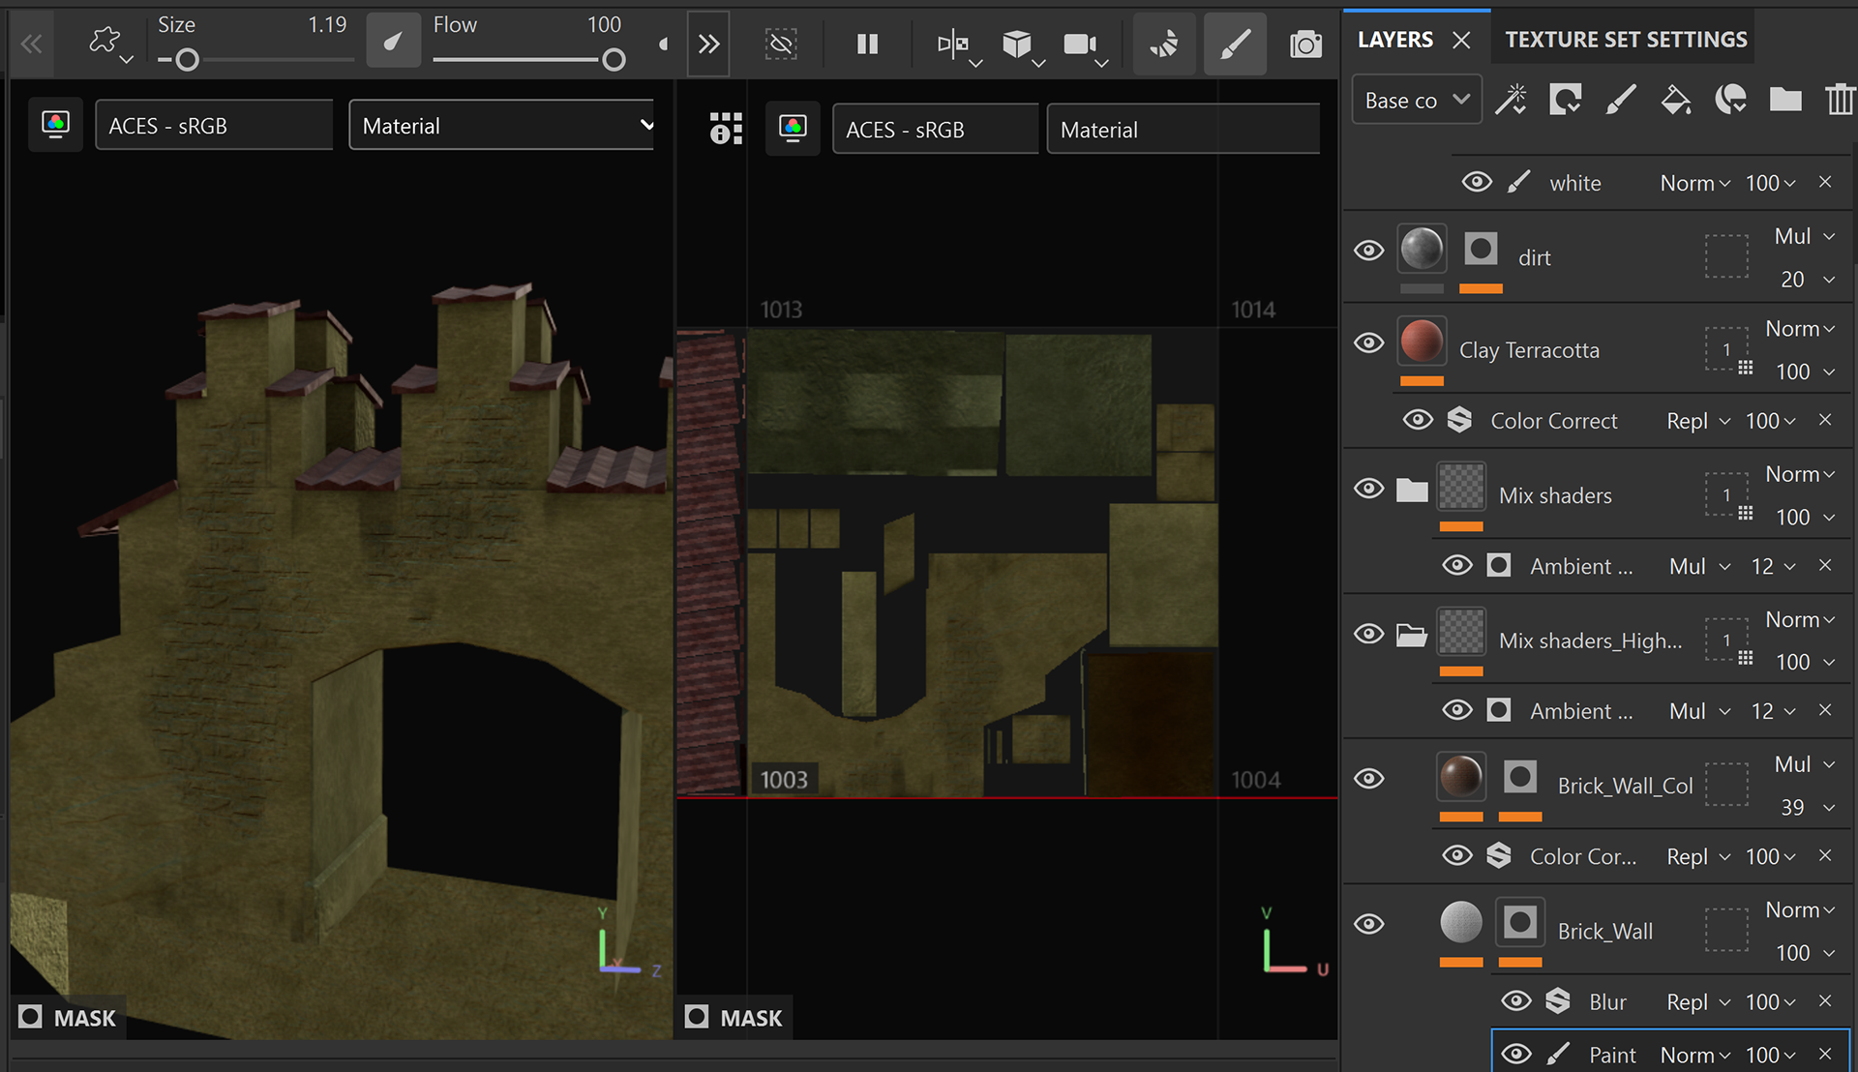Remove the Blur filter with its X

1825,1001
